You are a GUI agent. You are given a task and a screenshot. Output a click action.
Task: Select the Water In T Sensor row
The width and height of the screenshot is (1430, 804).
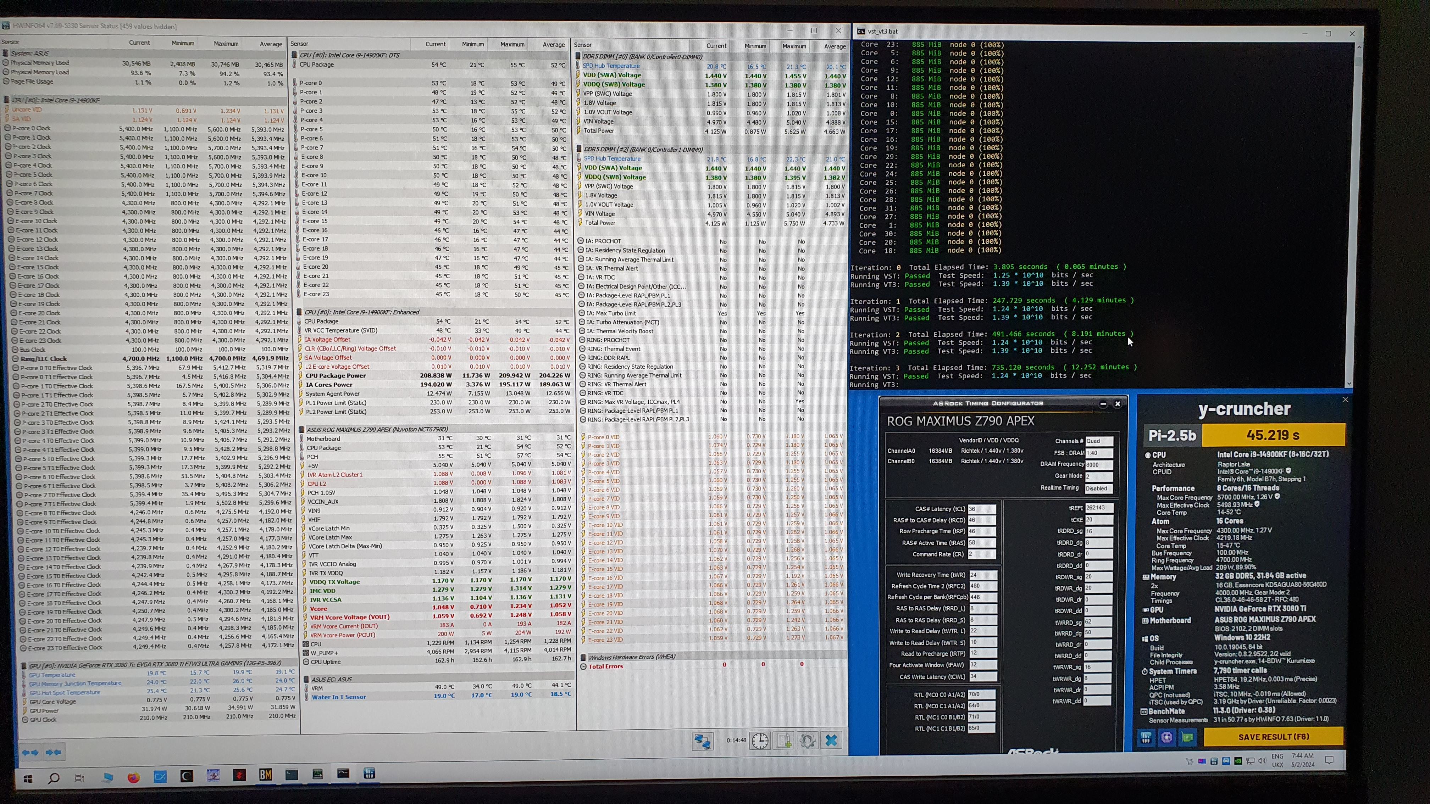tap(438, 696)
